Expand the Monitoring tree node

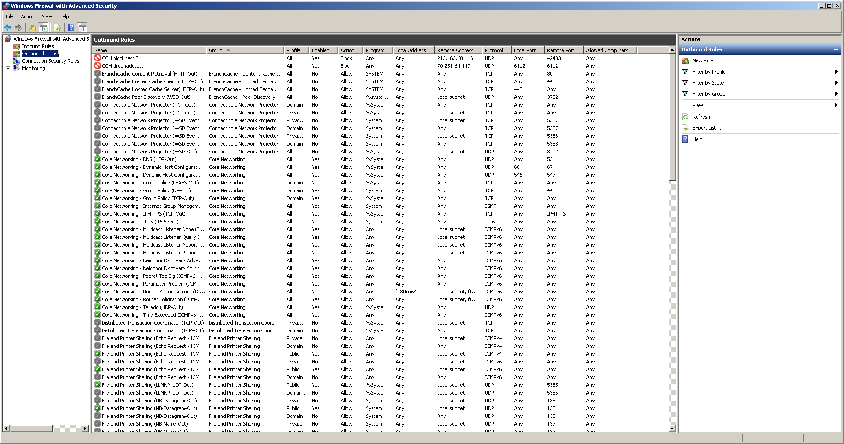(8, 68)
